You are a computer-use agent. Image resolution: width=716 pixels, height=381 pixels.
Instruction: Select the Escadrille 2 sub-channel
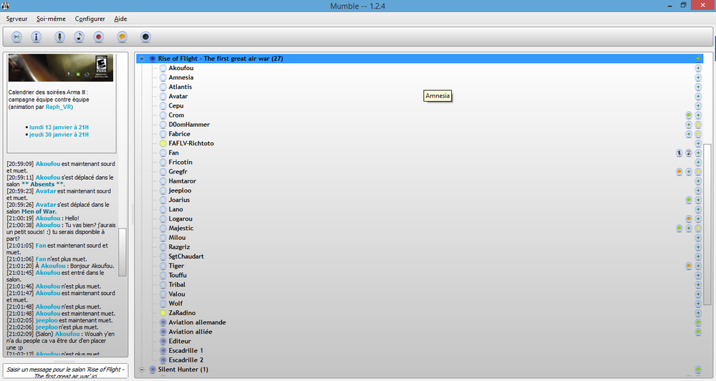(186, 360)
